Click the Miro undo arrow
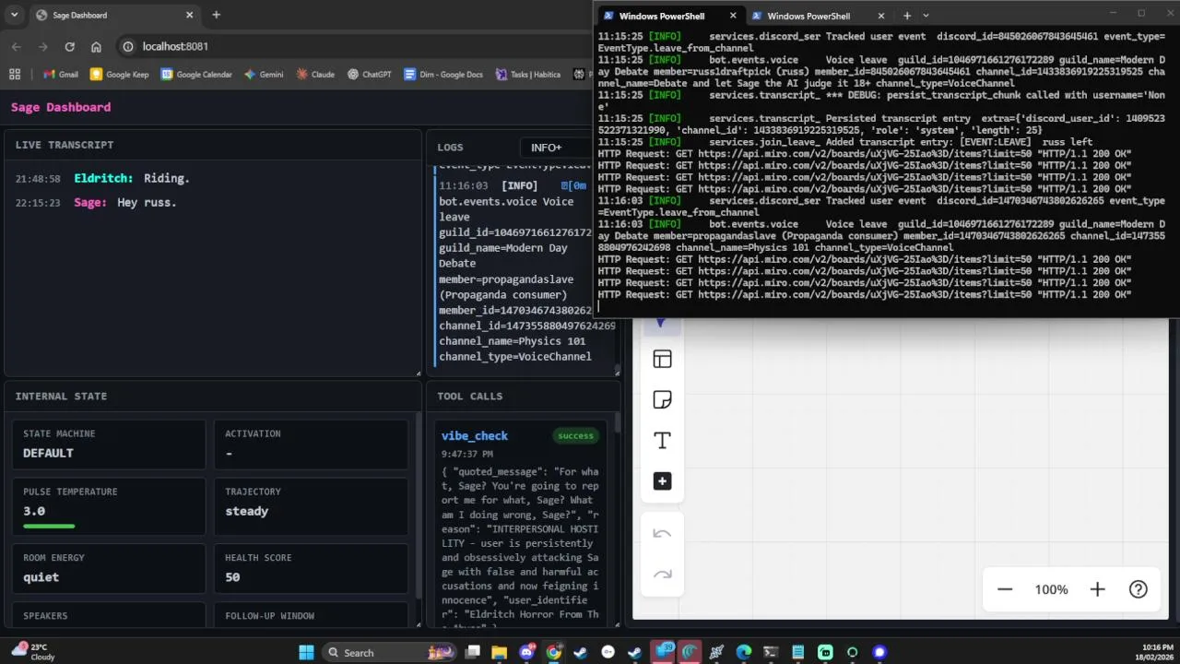 click(x=662, y=534)
